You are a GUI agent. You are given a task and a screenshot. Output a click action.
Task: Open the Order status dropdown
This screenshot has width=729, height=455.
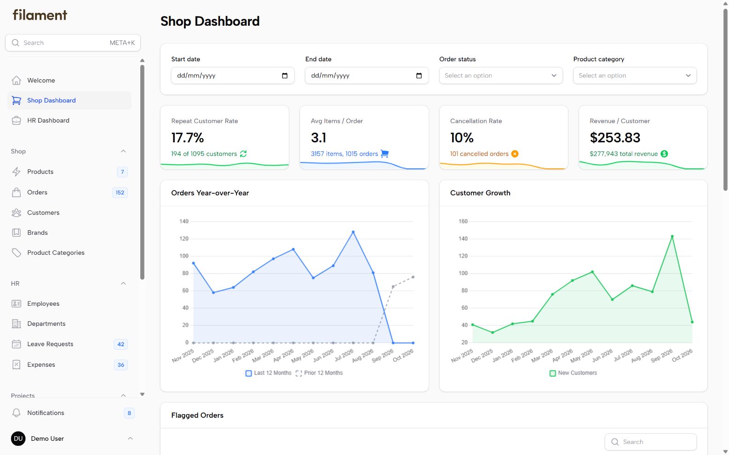pos(501,76)
